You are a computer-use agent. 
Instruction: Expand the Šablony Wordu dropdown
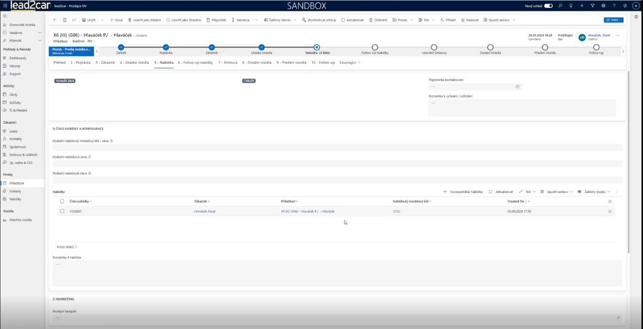click(x=295, y=20)
